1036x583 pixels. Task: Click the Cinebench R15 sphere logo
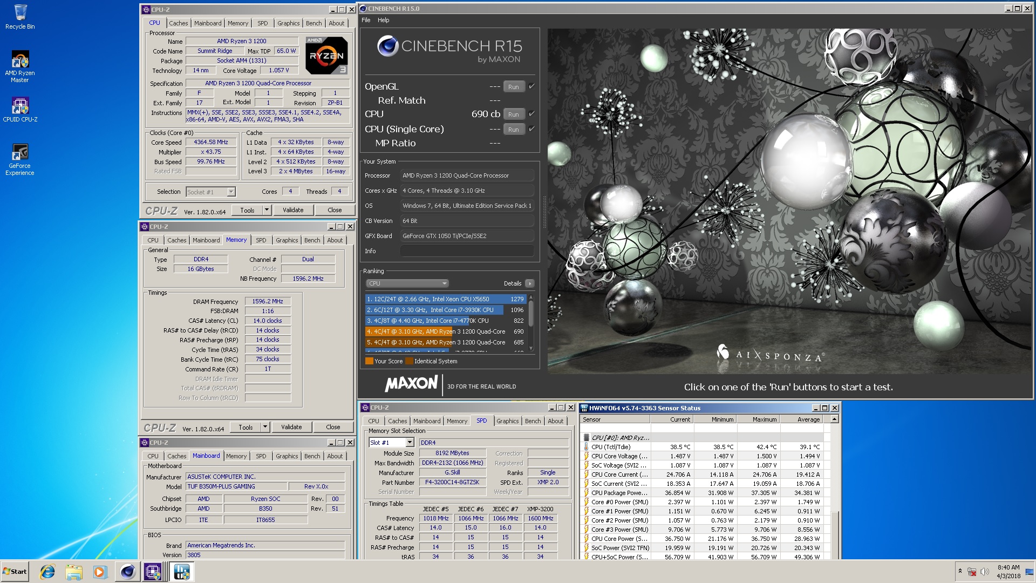[387, 46]
